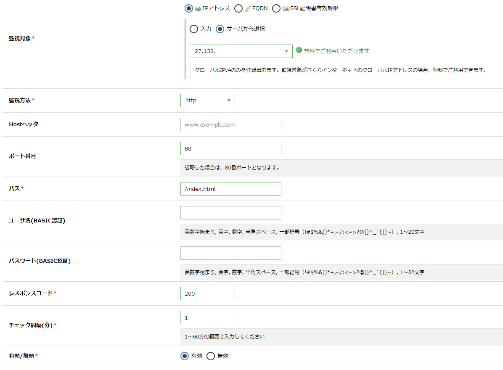Disable monitoring by selecting 無効
The height and width of the screenshot is (370, 503).
point(211,356)
